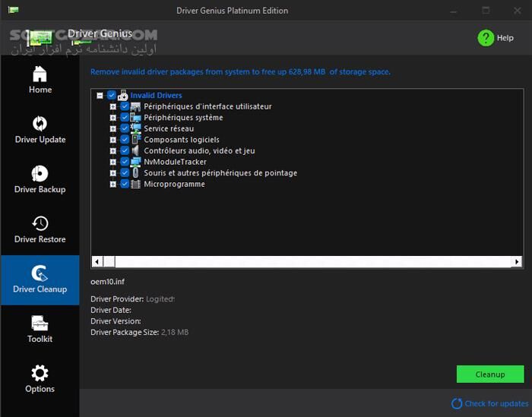Open Driver Update via its refresh icon

pos(40,123)
